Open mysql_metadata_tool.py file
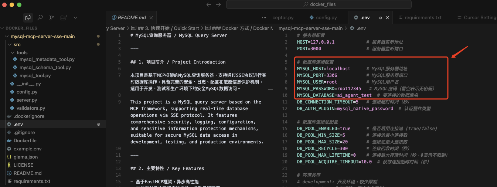This screenshot has height=187, width=497. (x=47, y=59)
